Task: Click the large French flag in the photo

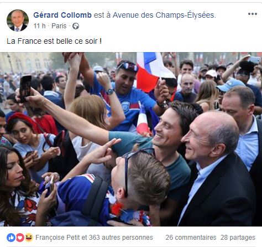Action: [153, 71]
